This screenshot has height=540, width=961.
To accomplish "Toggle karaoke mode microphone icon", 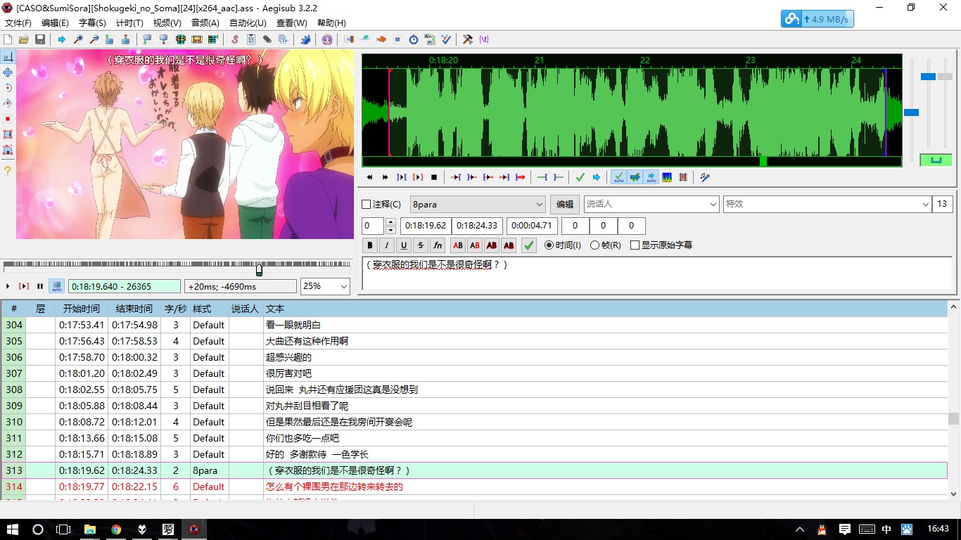I will pyautogui.click(x=705, y=177).
